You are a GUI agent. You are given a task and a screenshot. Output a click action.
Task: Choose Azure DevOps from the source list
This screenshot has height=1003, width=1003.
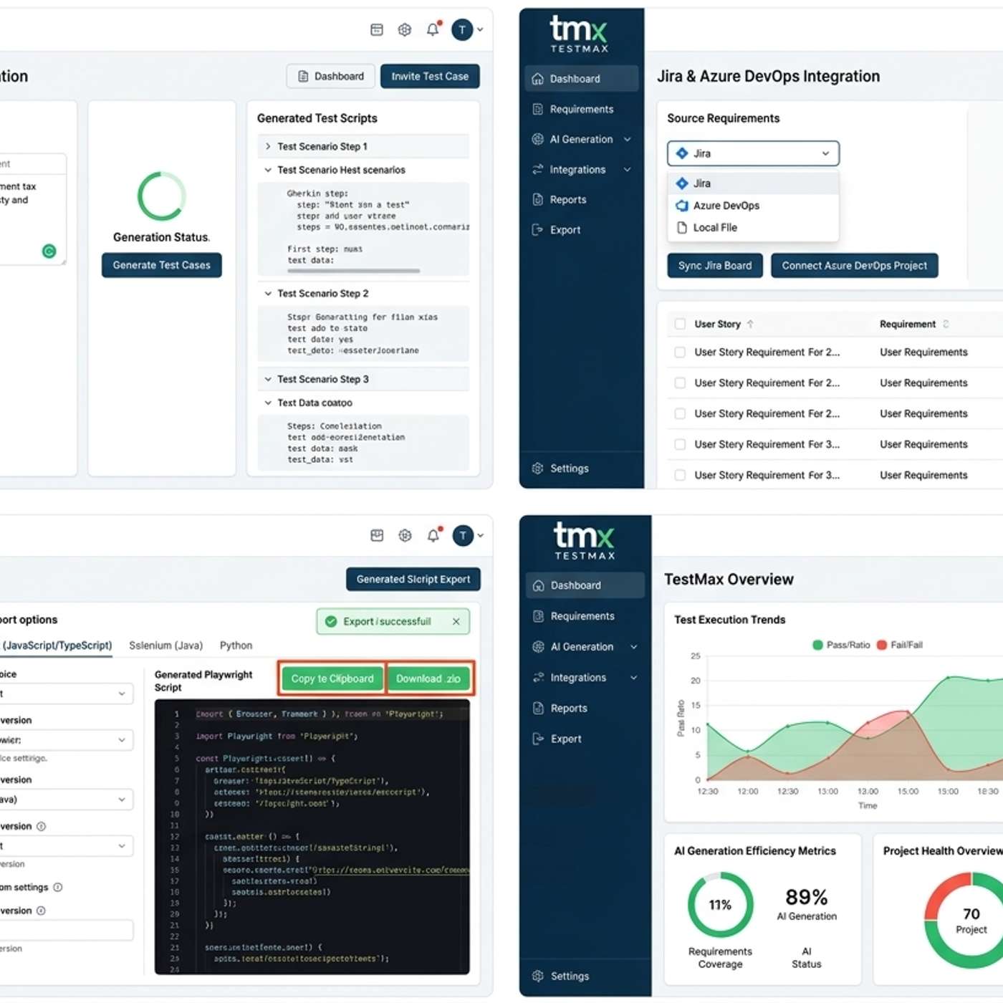coord(726,206)
